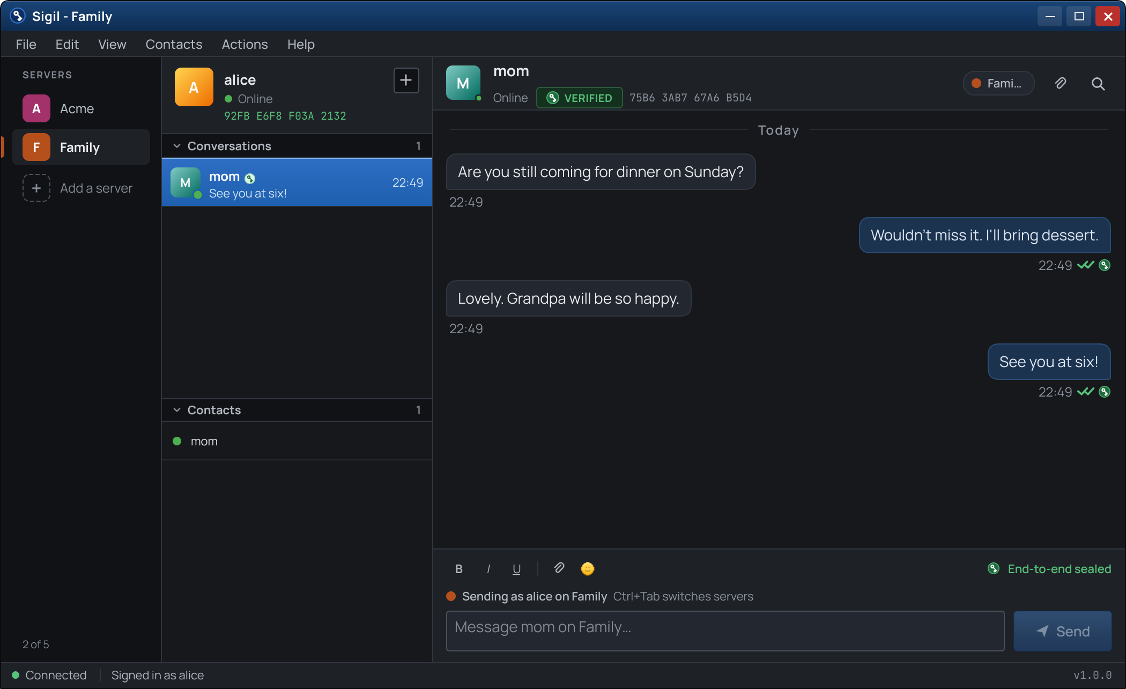Select mom in the Contacts list
Viewport: 1126px width, 689px height.
click(297, 441)
